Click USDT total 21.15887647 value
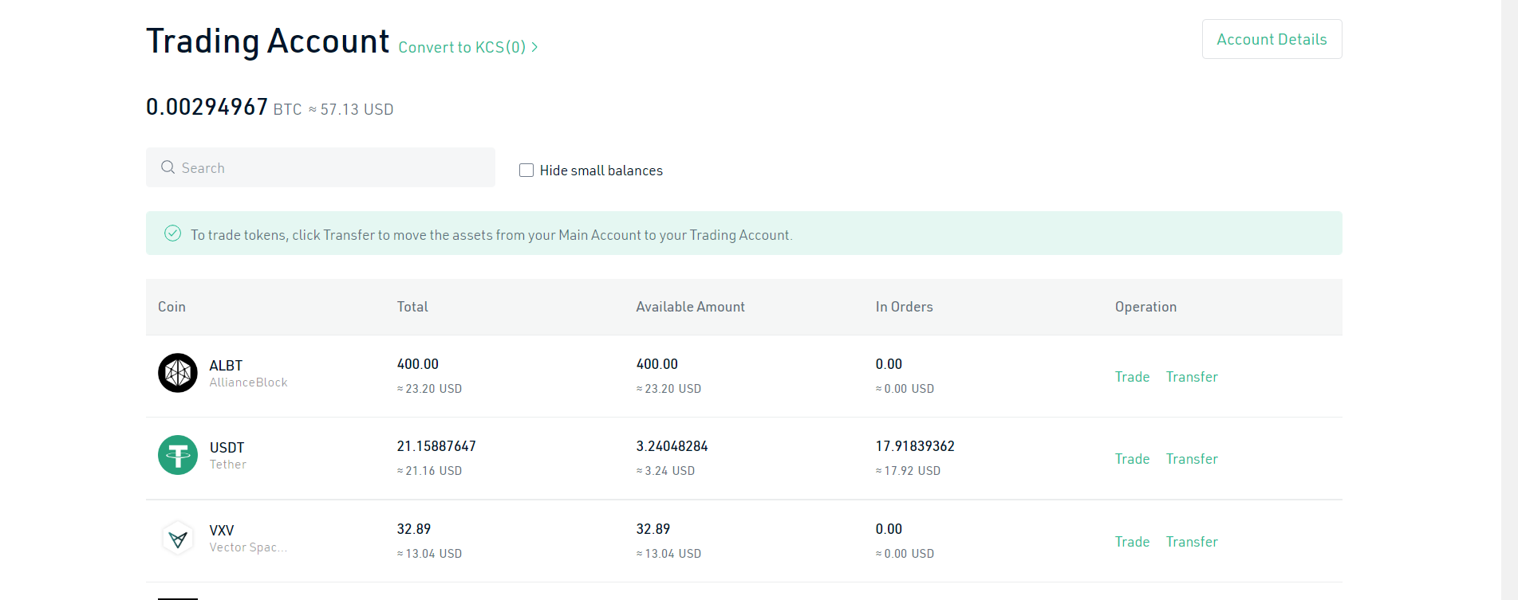This screenshot has height=600, width=1518. click(436, 446)
